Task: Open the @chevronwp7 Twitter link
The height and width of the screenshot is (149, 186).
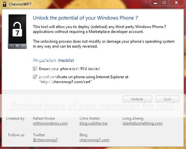Action: tap(45, 140)
